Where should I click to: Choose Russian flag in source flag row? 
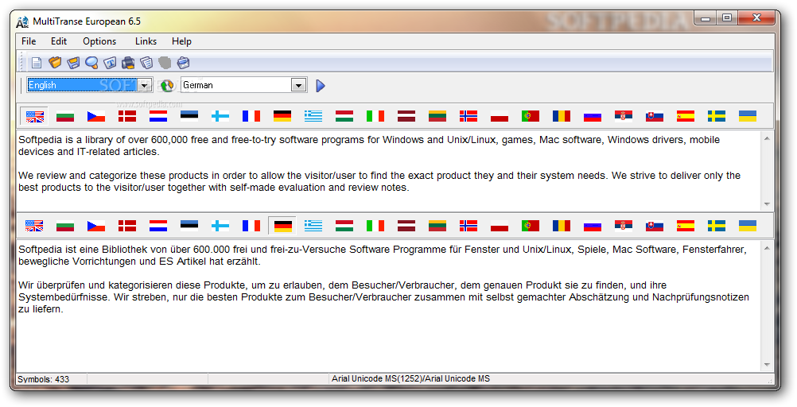[592, 116]
